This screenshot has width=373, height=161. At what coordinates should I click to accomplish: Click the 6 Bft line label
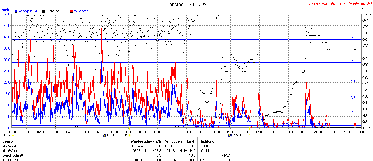click(x=354, y=37)
